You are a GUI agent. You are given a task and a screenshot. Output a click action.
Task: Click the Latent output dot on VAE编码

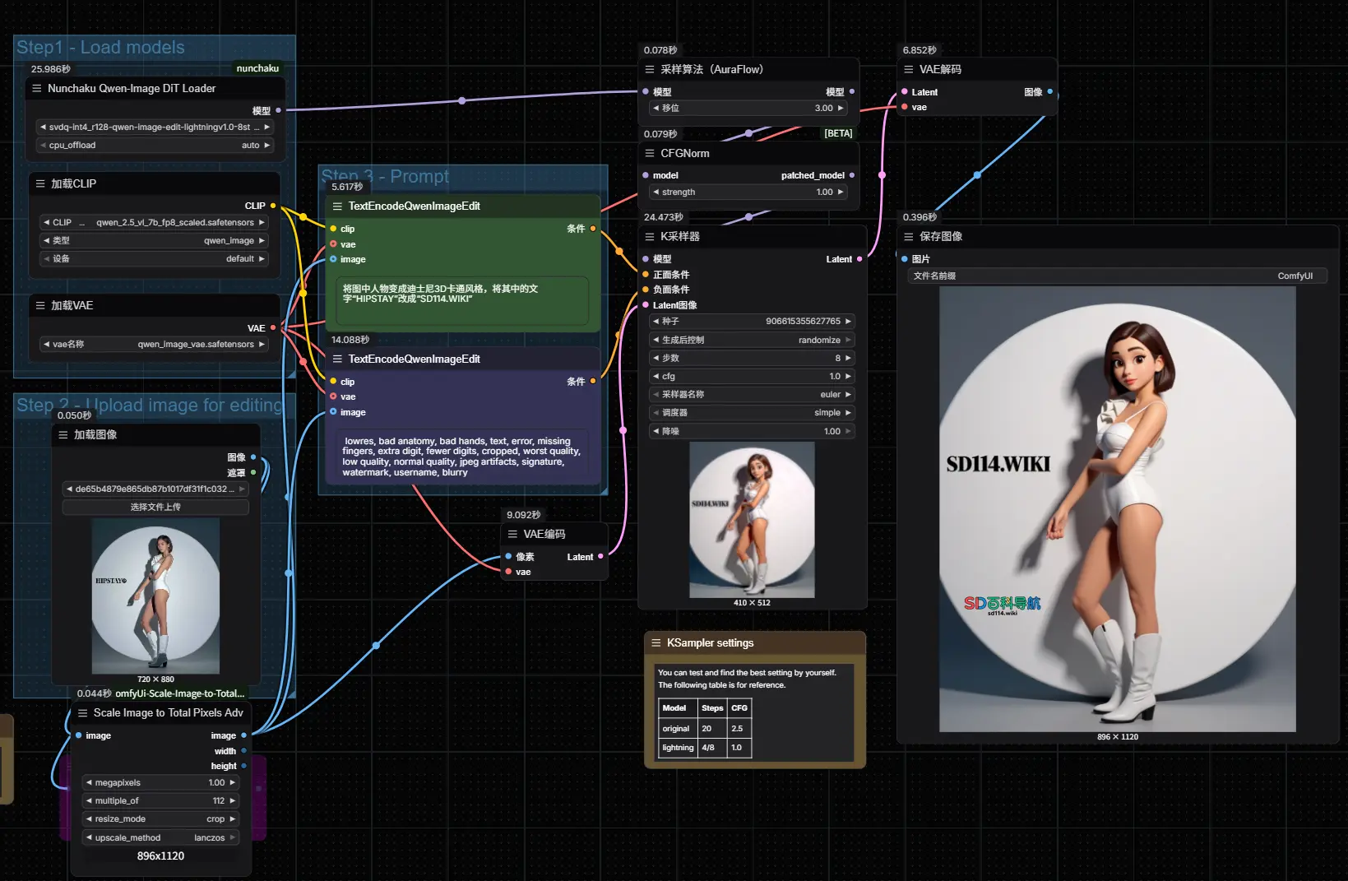click(600, 557)
